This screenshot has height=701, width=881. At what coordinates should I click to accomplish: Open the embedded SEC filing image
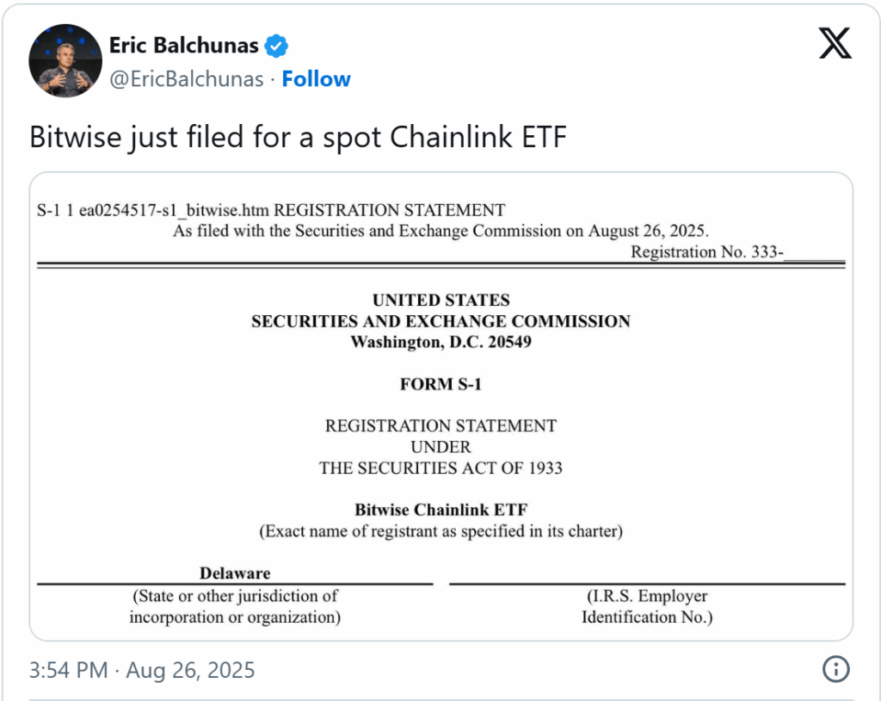tap(441, 406)
